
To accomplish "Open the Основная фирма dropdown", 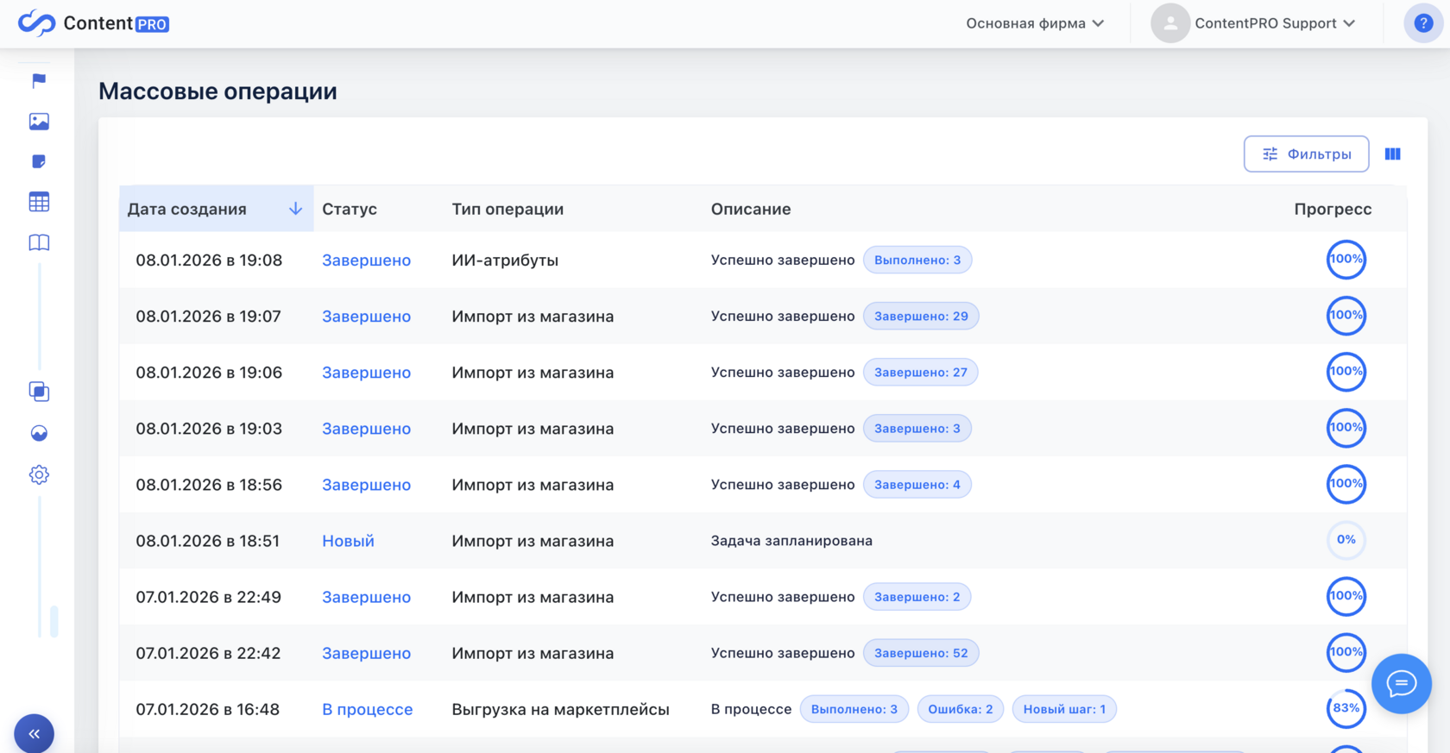I will pyautogui.click(x=1035, y=23).
